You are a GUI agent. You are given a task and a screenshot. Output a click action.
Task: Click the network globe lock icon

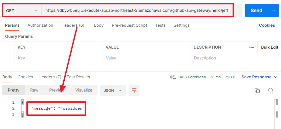coord(173,77)
